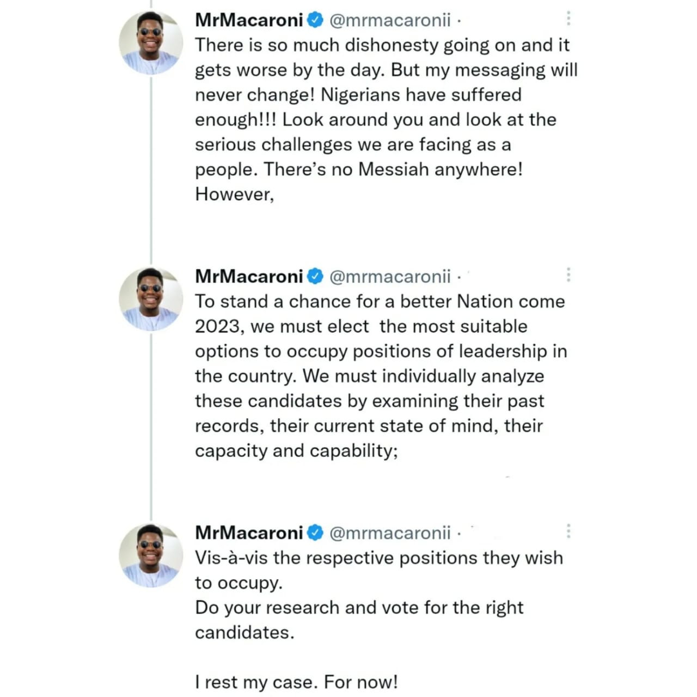Open MrMacaroni avatar on the middle tweet
The height and width of the screenshot is (697, 697).
coord(151,299)
